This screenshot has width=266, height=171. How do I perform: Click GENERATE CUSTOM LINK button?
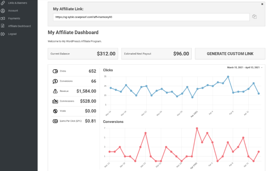coord(230,54)
